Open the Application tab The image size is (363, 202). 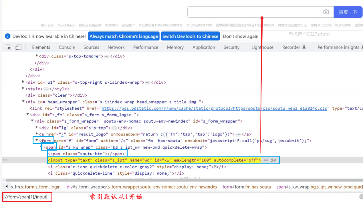204,47
